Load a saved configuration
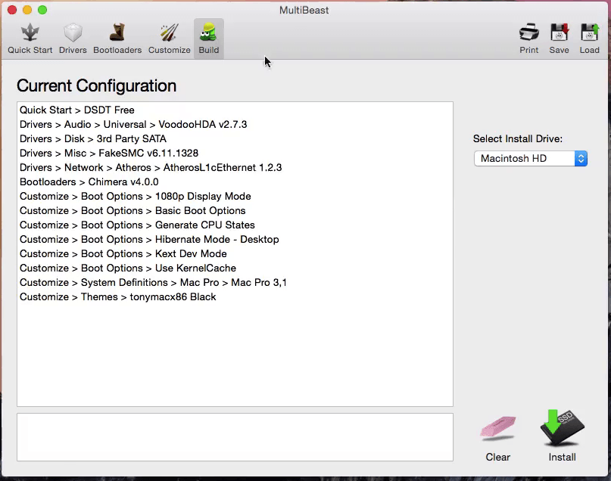Screen dimensions: 611x481 [x=589, y=39]
